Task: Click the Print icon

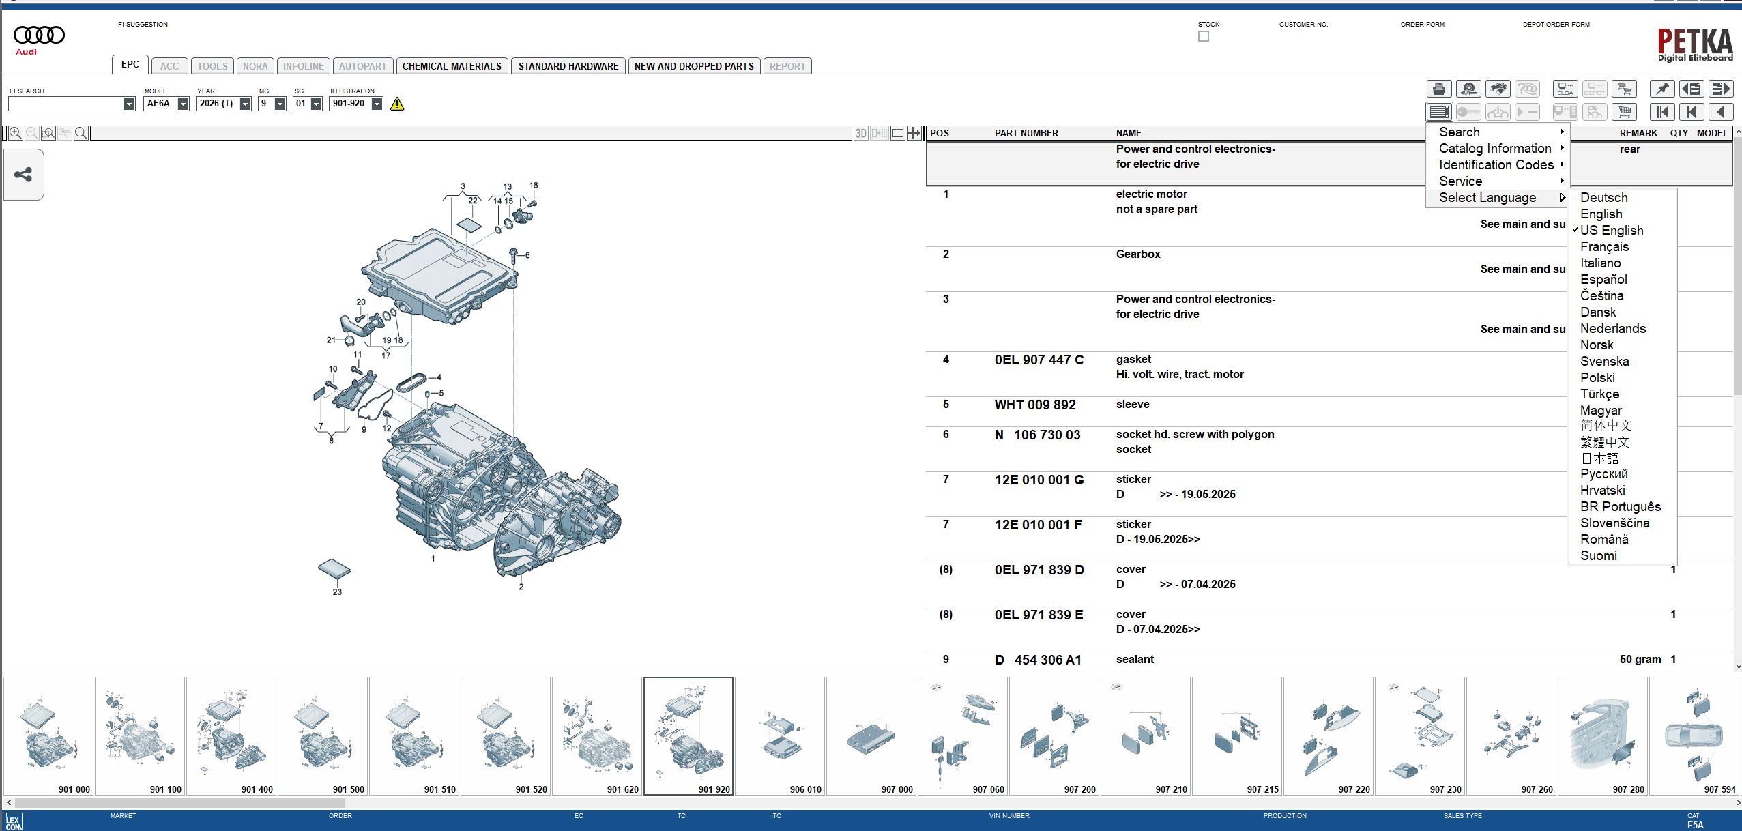Action: [1438, 89]
